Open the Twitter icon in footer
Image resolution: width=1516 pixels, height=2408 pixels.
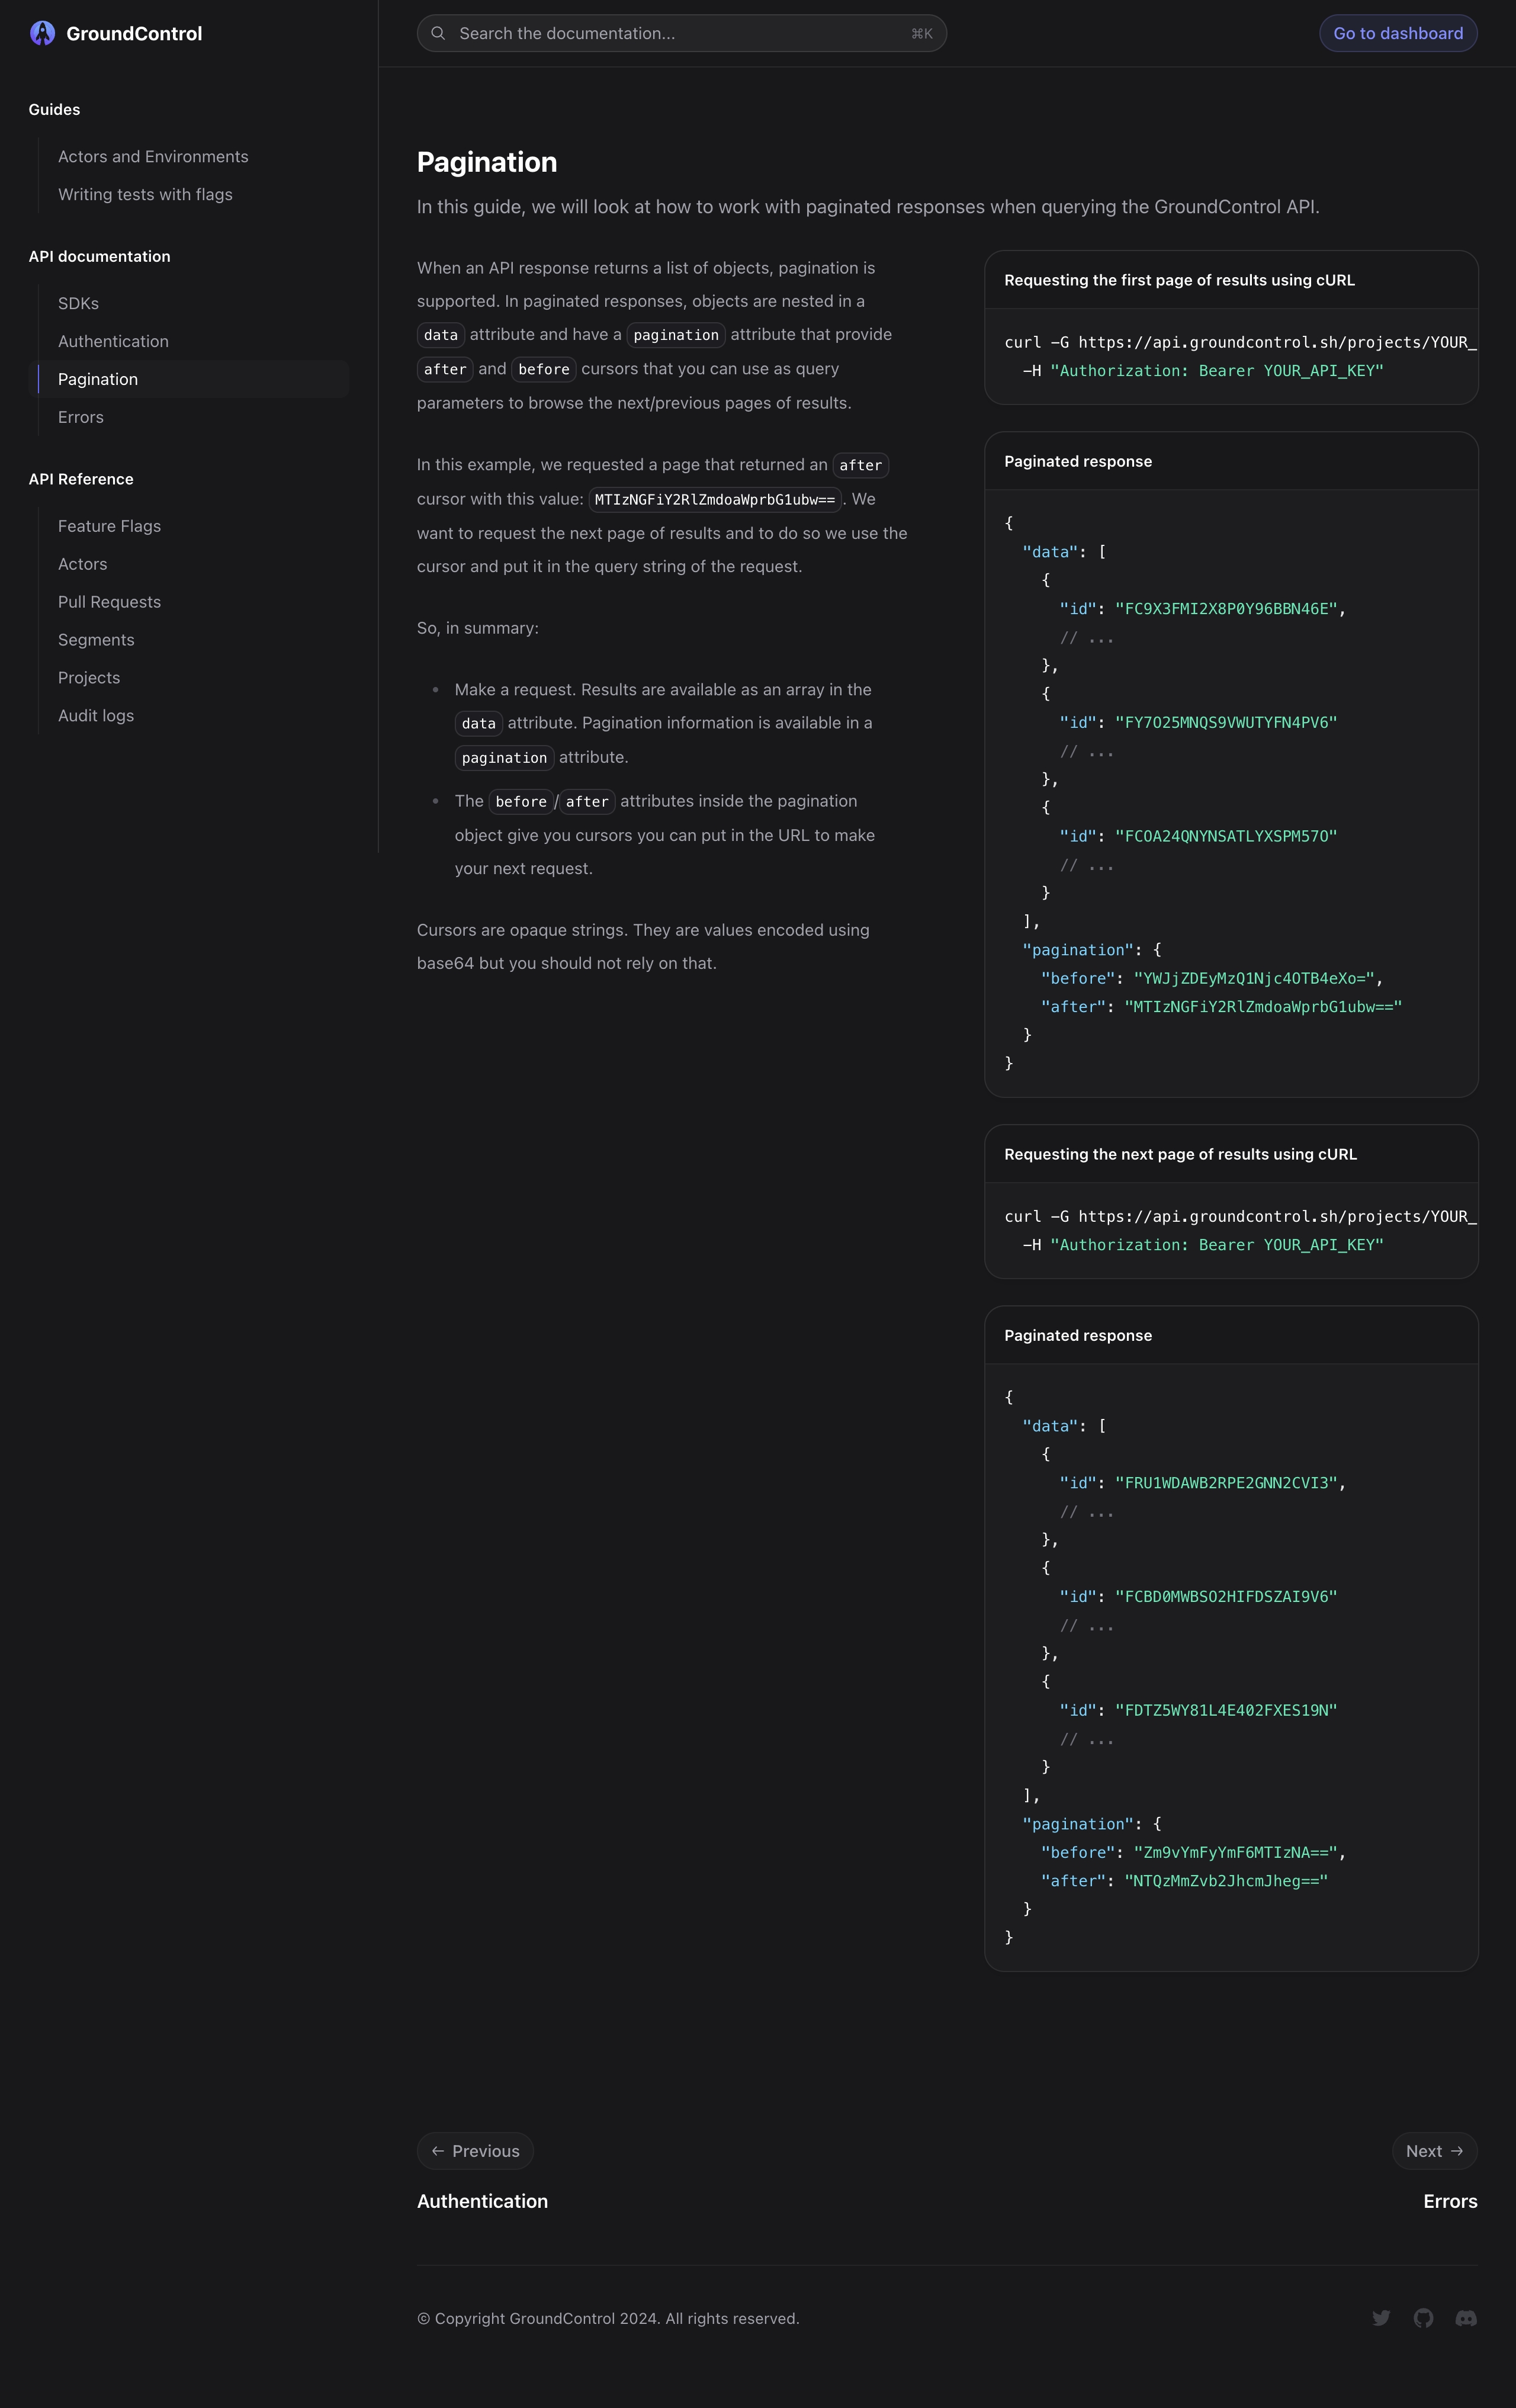[x=1381, y=2318]
